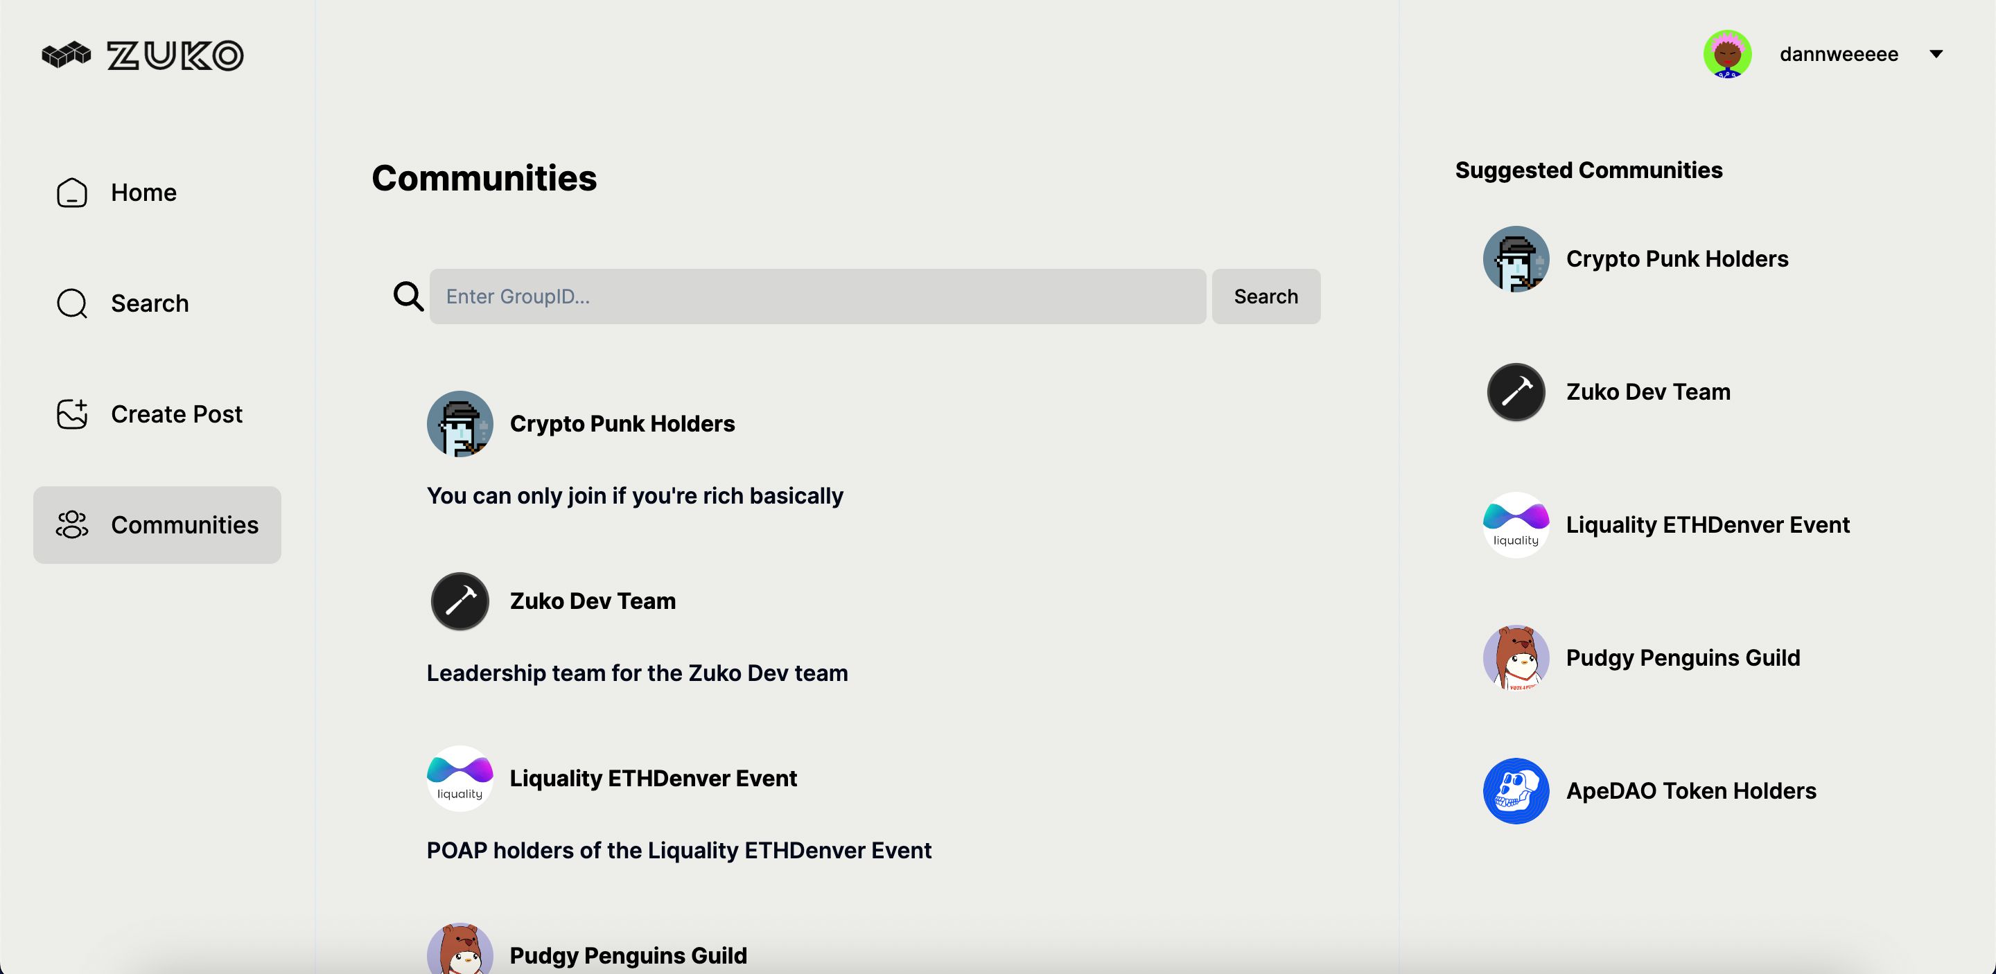Click suggested Pudgy Penguins Guild avatar
The height and width of the screenshot is (974, 1996).
(x=1516, y=658)
